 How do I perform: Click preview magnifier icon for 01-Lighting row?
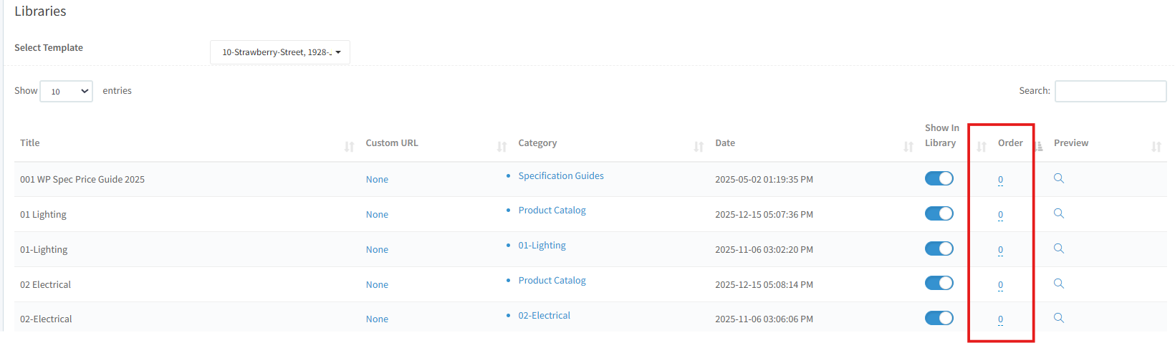[x=1058, y=248]
